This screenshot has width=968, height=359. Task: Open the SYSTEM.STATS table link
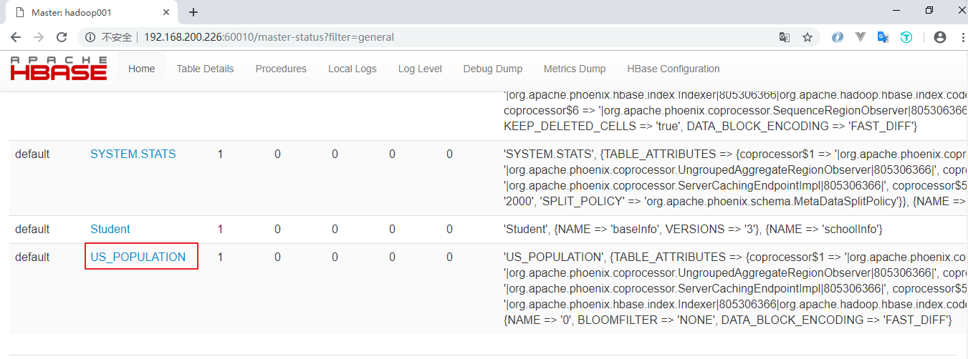(133, 154)
